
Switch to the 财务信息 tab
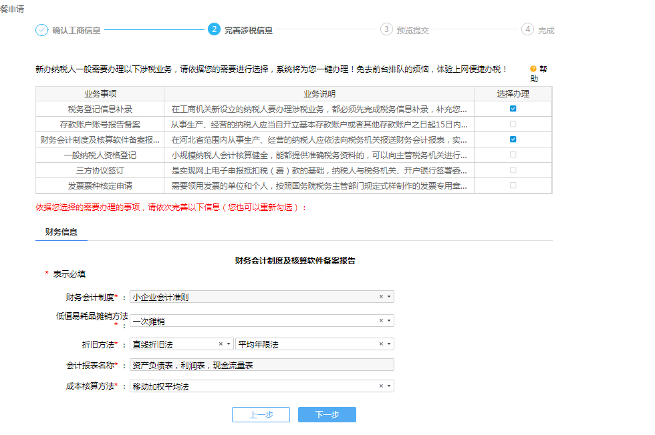(61, 232)
